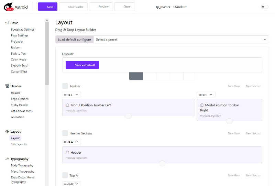Click the Astroid logo icon
Screen dimensions: 275x186
point(8,7)
